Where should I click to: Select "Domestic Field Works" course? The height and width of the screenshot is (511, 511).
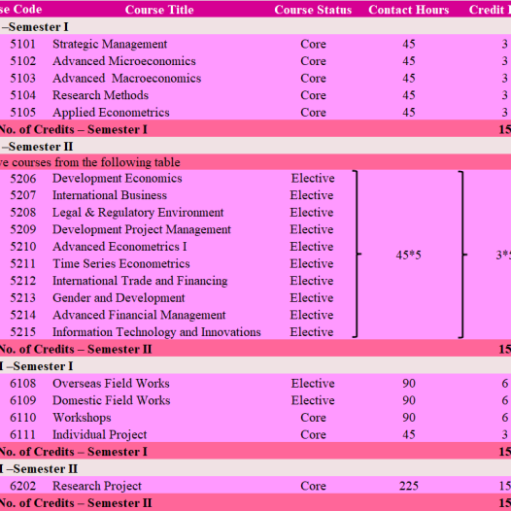[x=112, y=400]
